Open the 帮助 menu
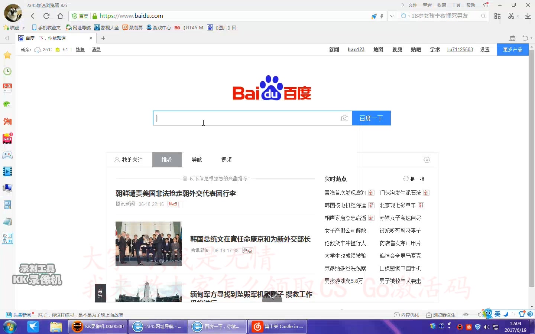 tap(471, 5)
